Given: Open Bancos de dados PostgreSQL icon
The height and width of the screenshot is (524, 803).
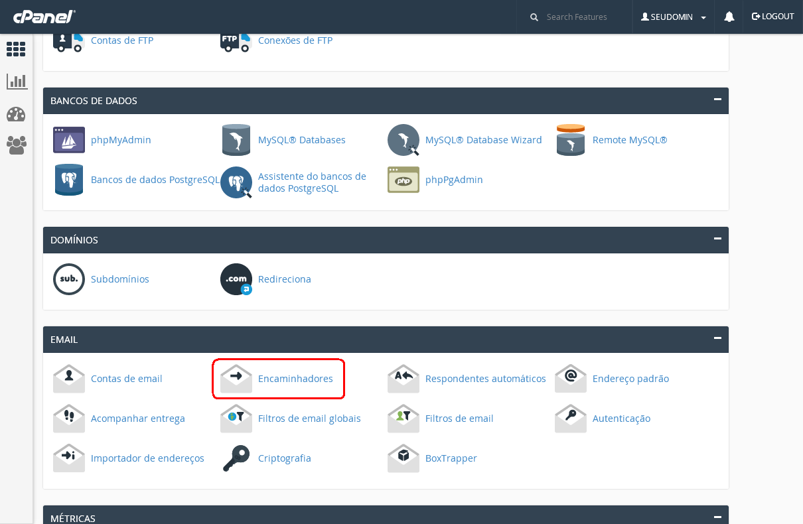Looking at the screenshot, I should pyautogui.click(x=69, y=180).
